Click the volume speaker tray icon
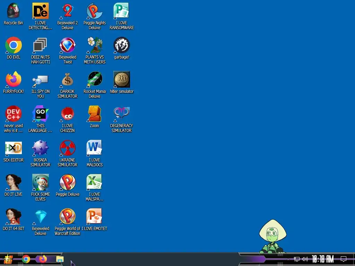Image resolution: width=355 pixels, height=266 pixels. [305, 259]
